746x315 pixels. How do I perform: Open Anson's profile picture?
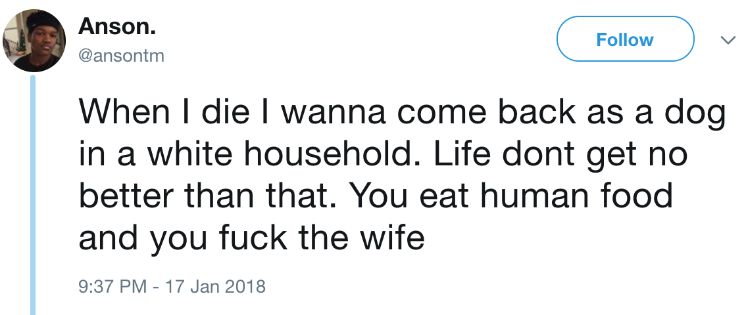[34, 40]
